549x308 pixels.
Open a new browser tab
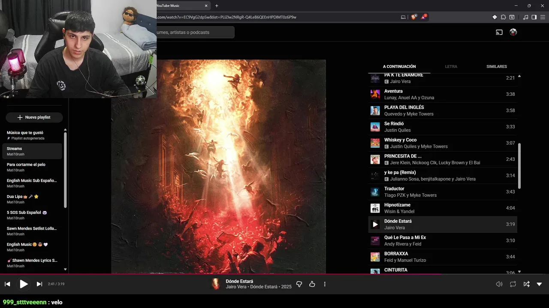(x=217, y=6)
